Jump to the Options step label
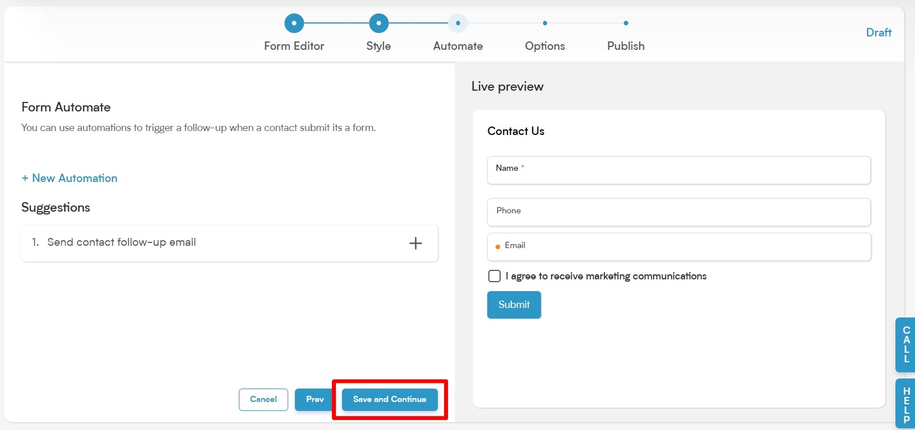 [x=545, y=46]
